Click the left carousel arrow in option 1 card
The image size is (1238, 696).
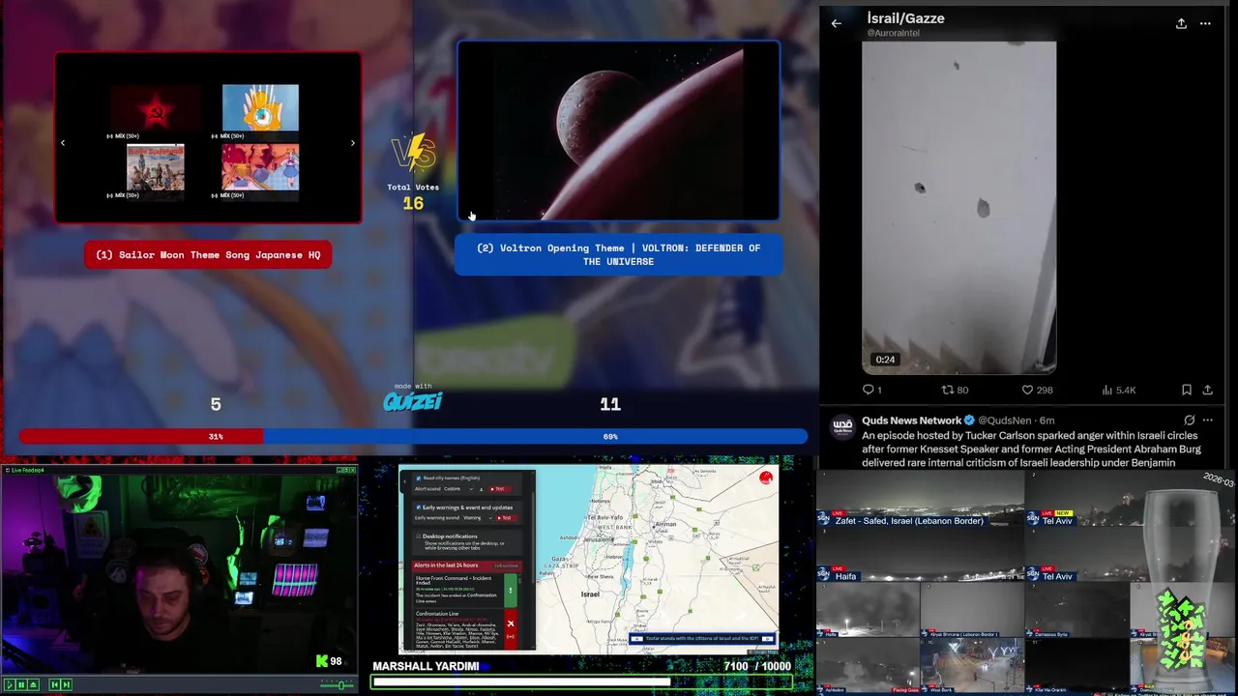(x=63, y=143)
